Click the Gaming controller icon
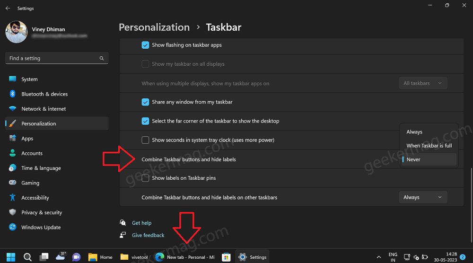This screenshot has width=473, height=263. pyautogui.click(x=12, y=183)
